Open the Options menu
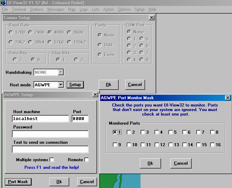The width and height of the screenshot is (232, 188). pyautogui.click(x=124, y=9)
